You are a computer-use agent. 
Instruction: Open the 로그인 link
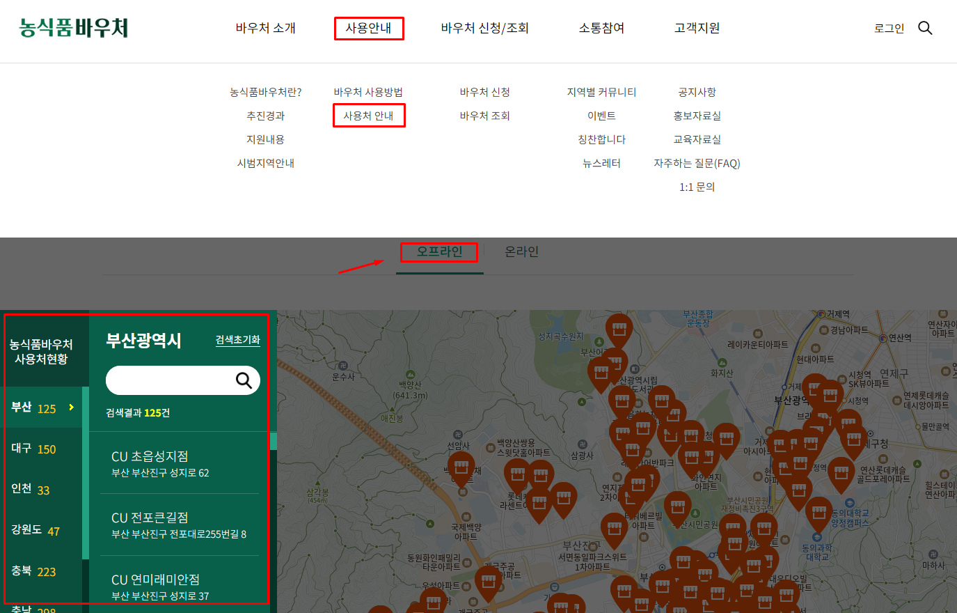pos(889,29)
